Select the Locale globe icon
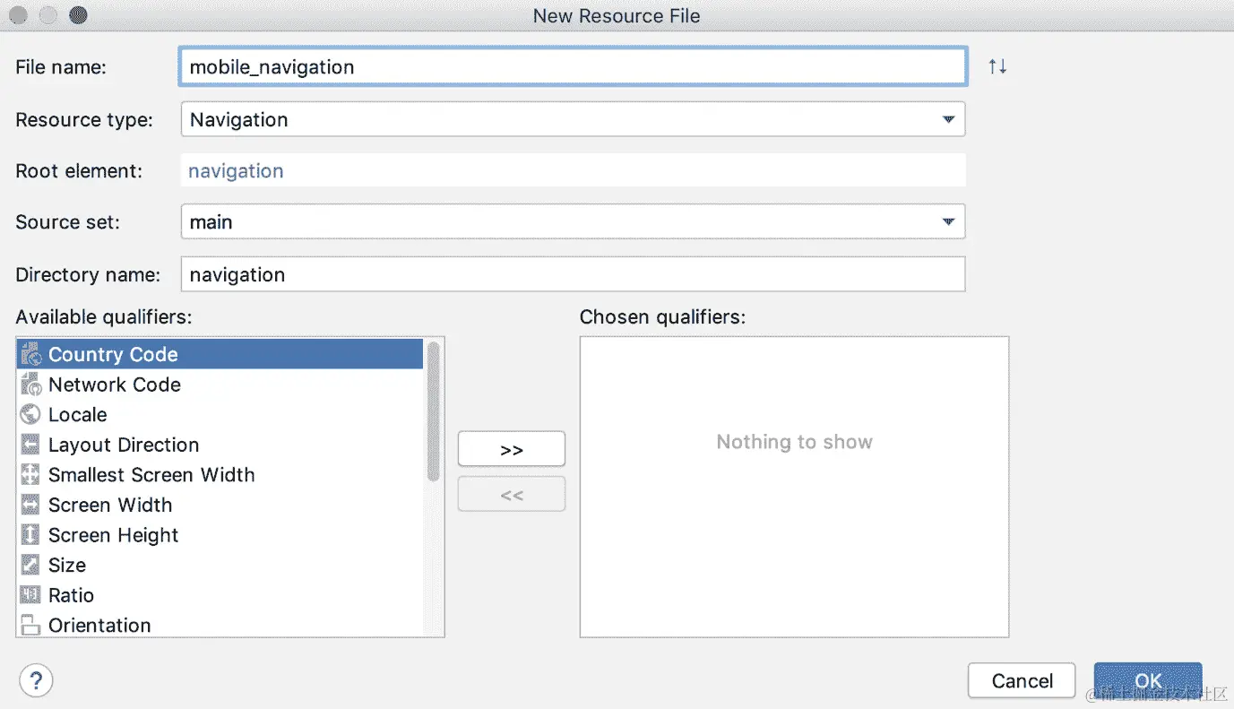 click(30, 414)
